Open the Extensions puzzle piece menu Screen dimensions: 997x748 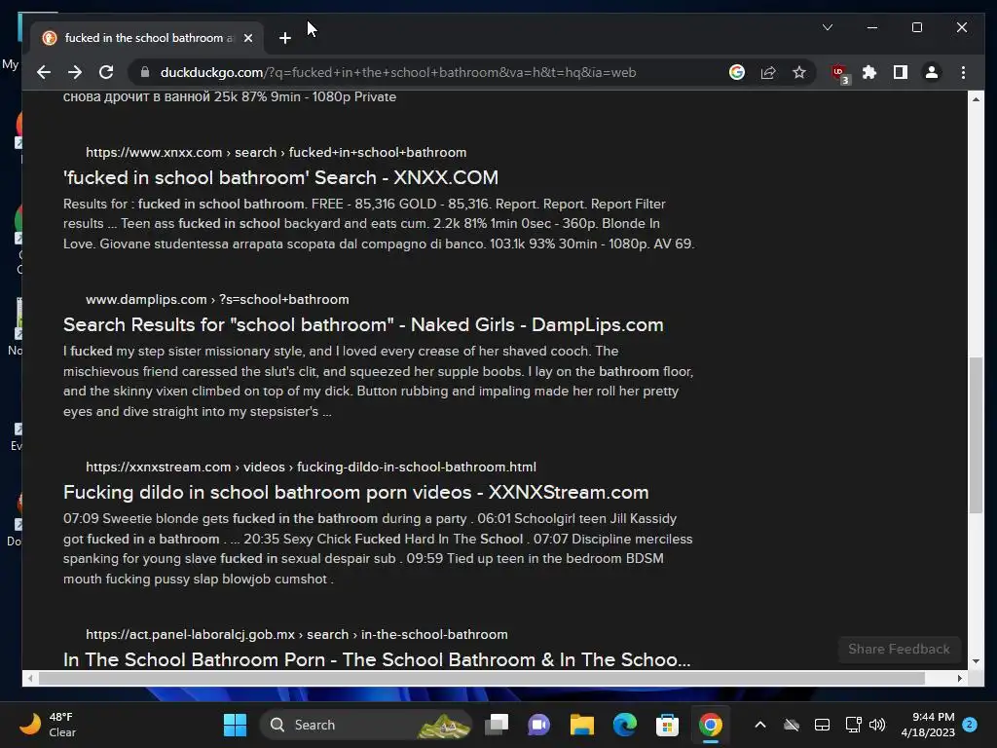(x=869, y=72)
